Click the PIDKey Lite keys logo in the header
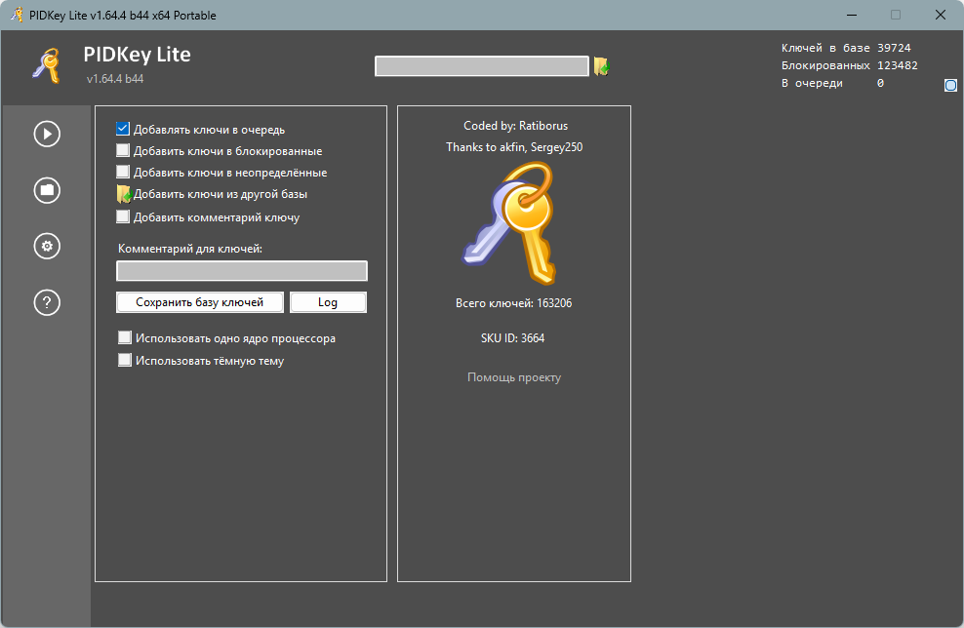Viewport: 964px width, 628px height. (46, 65)
